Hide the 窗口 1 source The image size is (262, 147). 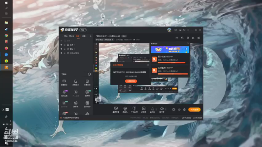(61, 49)
